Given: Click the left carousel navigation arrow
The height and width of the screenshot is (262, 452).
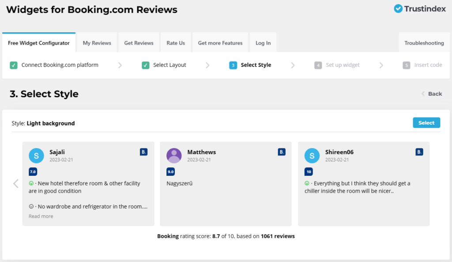Looking at the screenshot, I should [15, 183].
